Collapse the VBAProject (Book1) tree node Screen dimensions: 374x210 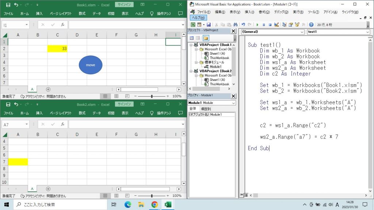click(x=191, y=44)
